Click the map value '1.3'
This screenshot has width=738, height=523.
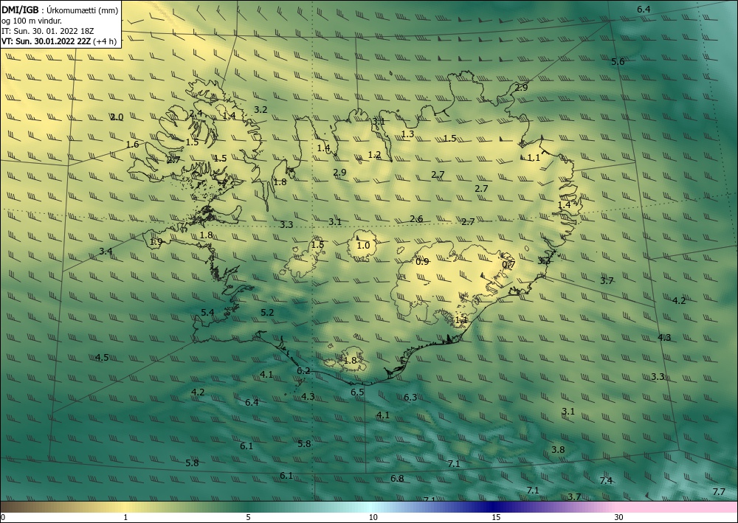pos(407,134)
